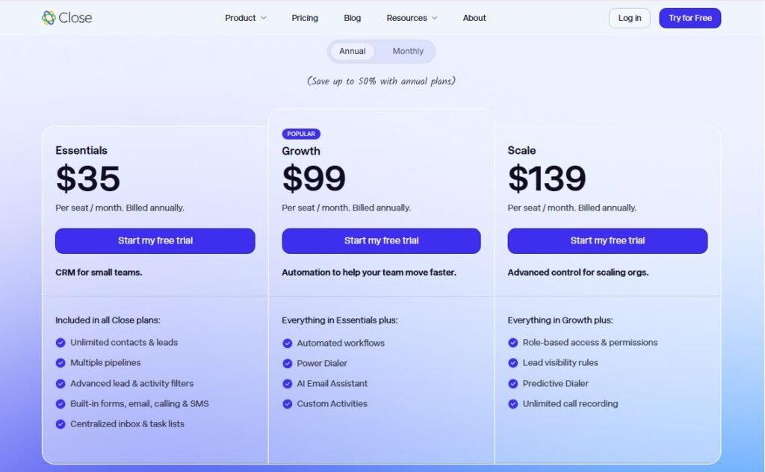Click the checkmark beside Custom Activities

[288, 403]
